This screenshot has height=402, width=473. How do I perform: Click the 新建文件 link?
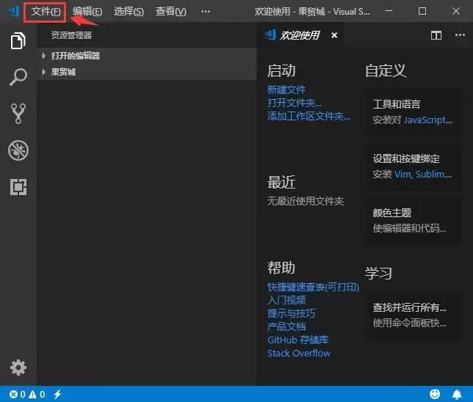pyautogui.click(x=287, y=89)
